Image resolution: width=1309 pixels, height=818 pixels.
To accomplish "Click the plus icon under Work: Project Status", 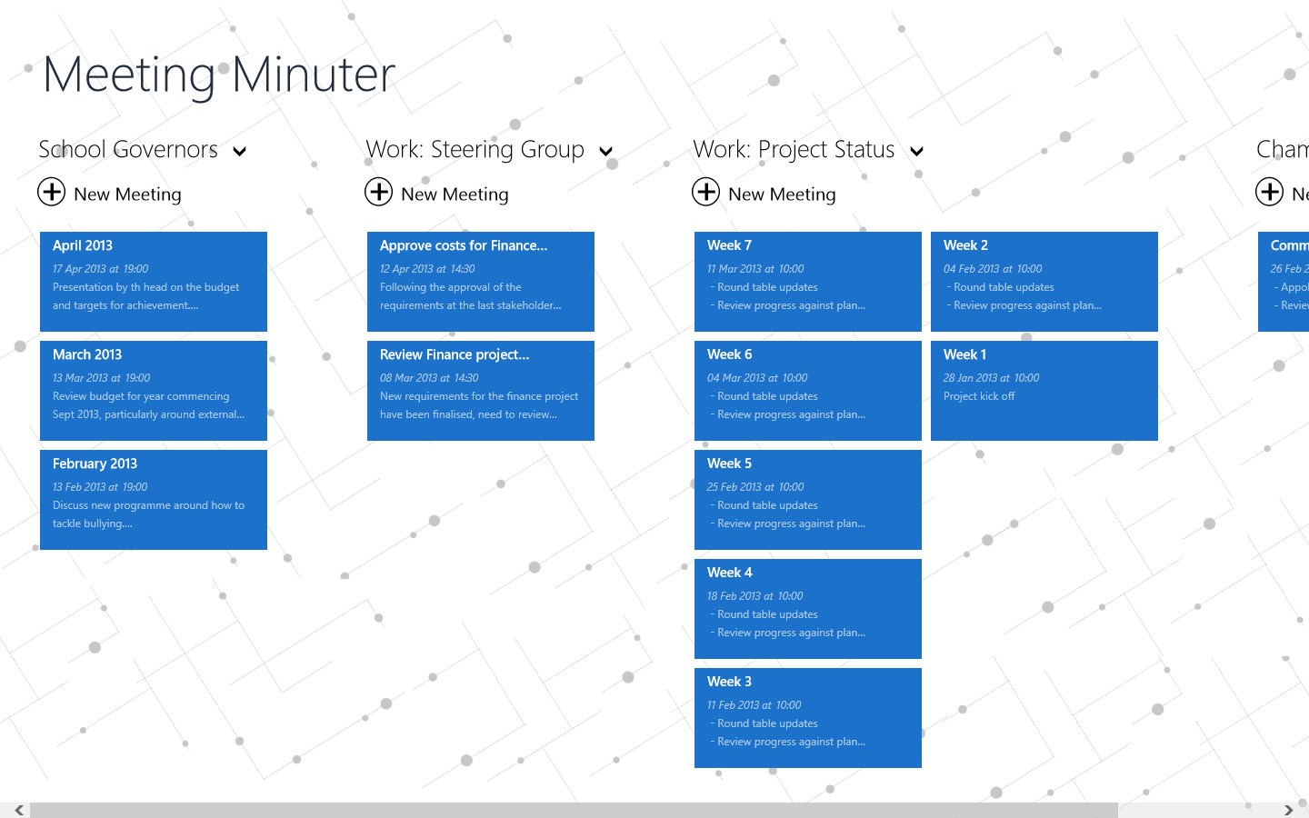I will click(x=706, y=192).
